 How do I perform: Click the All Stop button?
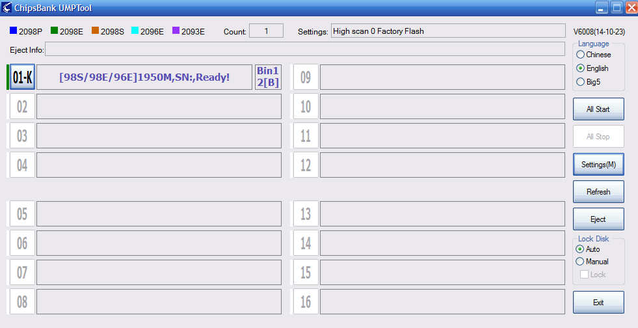[x=598, y=136]
